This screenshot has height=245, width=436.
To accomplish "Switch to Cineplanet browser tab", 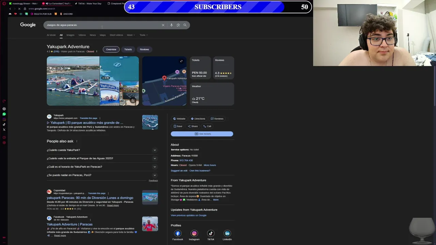I will tap(116, 3).
